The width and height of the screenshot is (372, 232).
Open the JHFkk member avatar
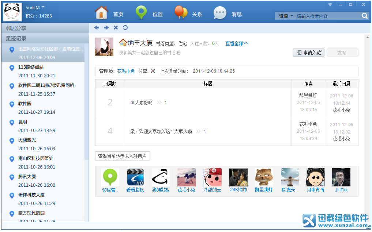click(341, 177)
